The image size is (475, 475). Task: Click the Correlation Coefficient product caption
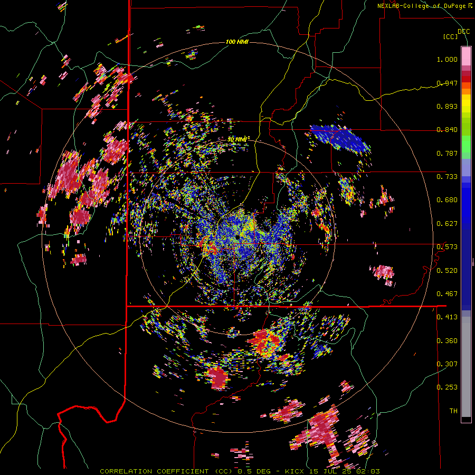[x=240, y=471]
